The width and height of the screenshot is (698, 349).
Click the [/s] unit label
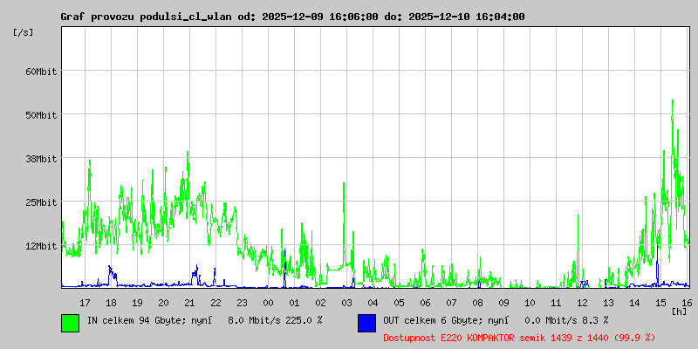pos(24,32)
